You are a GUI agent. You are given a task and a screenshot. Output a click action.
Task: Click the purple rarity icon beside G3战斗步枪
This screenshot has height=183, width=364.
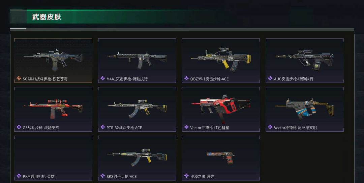pyautogui.click(x=19, y=127)
